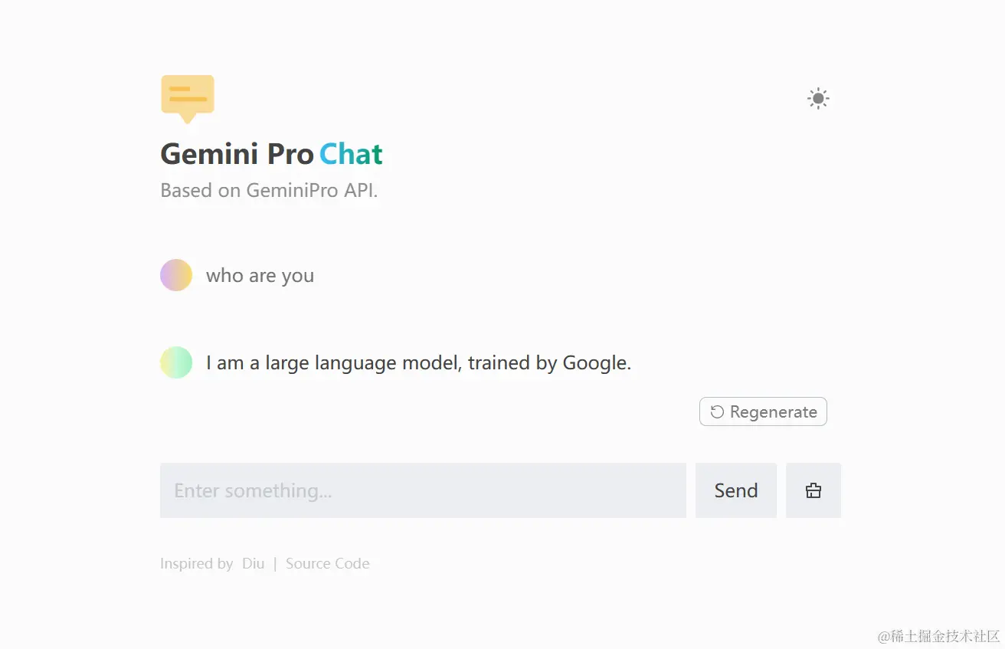Click the "Based on GeminiPro API." subtitle
1005x649 pixels.
pos(269,191)
